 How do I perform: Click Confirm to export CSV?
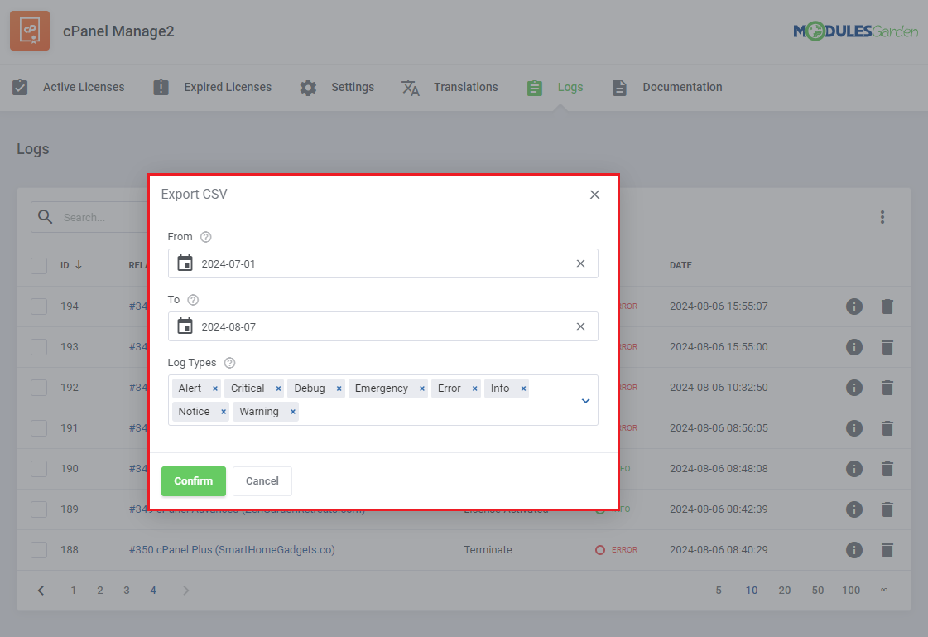tap(194, 481)
